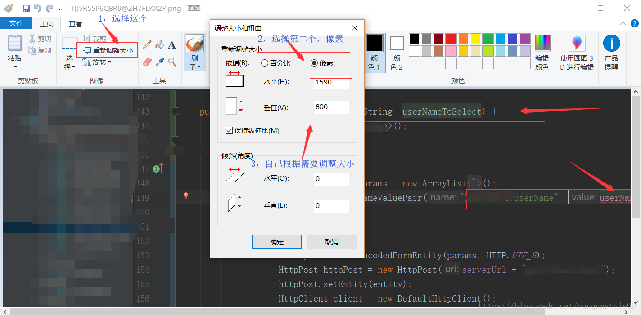Open 重新调整大小 (Resize) tool

(108, 50)
